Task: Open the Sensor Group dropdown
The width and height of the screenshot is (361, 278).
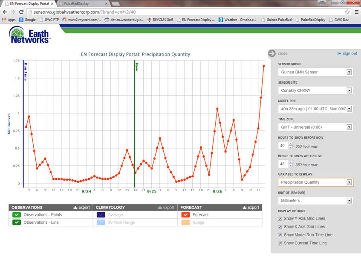Action: pos(316,72)
